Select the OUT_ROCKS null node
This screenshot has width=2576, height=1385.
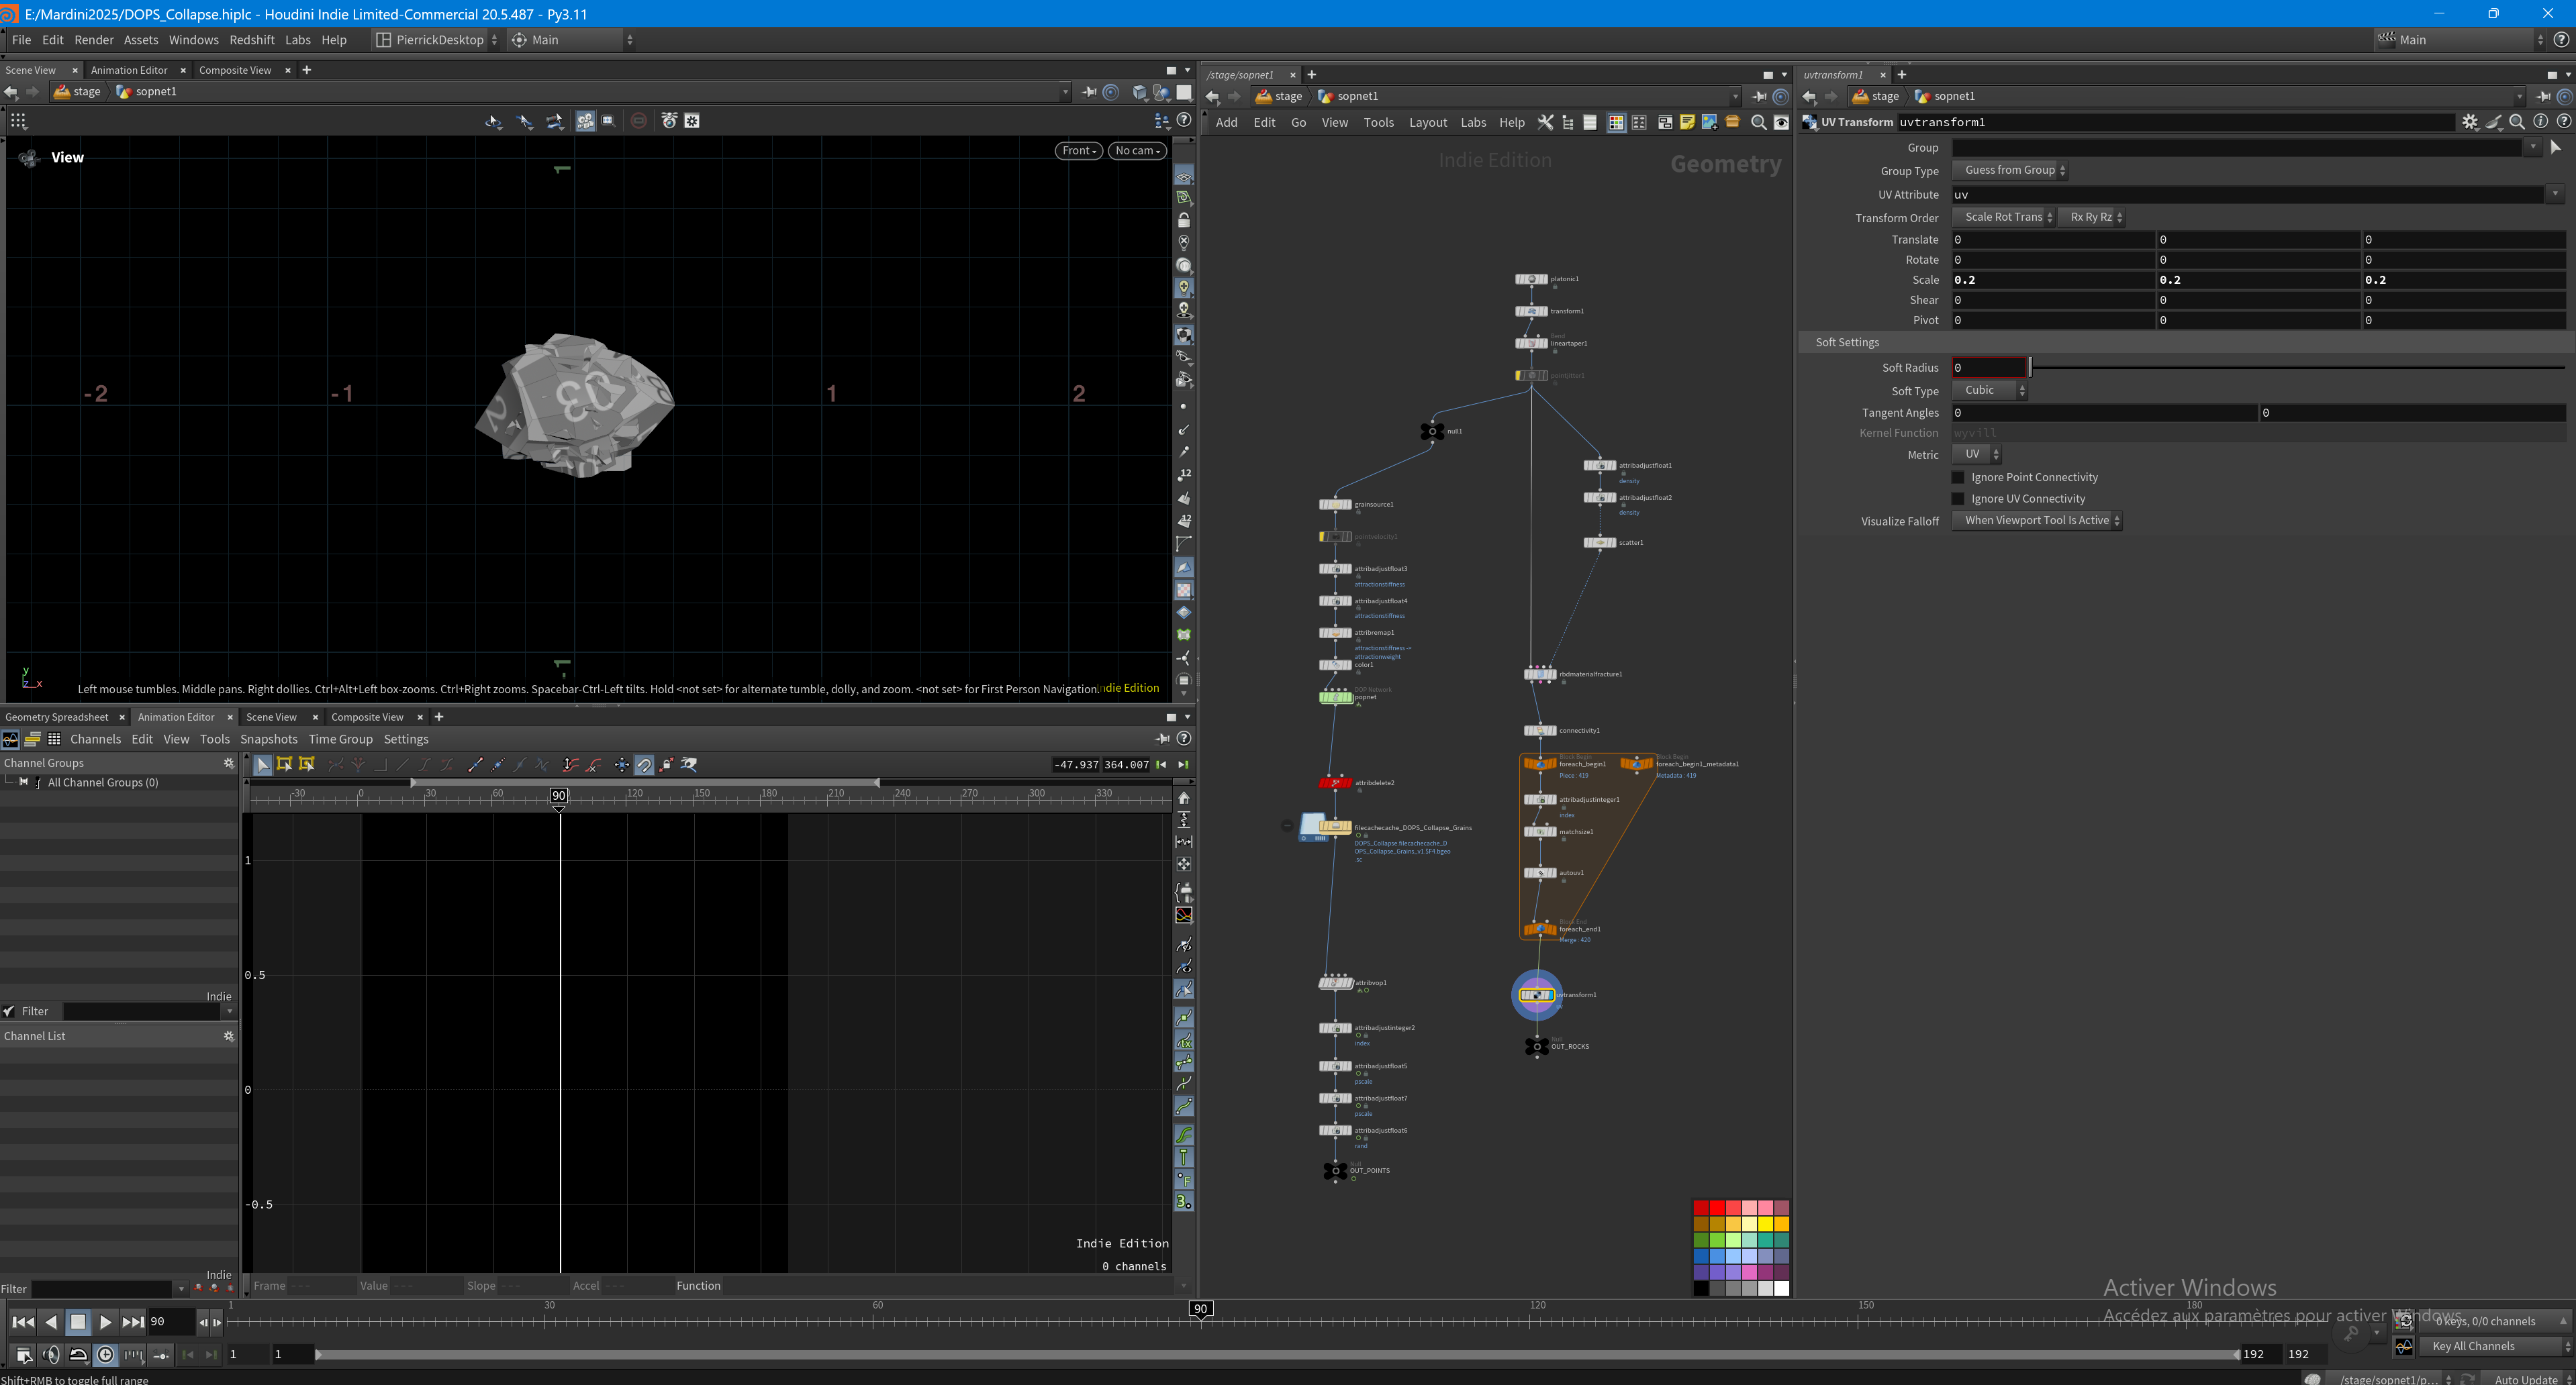coord(1537,1046)
